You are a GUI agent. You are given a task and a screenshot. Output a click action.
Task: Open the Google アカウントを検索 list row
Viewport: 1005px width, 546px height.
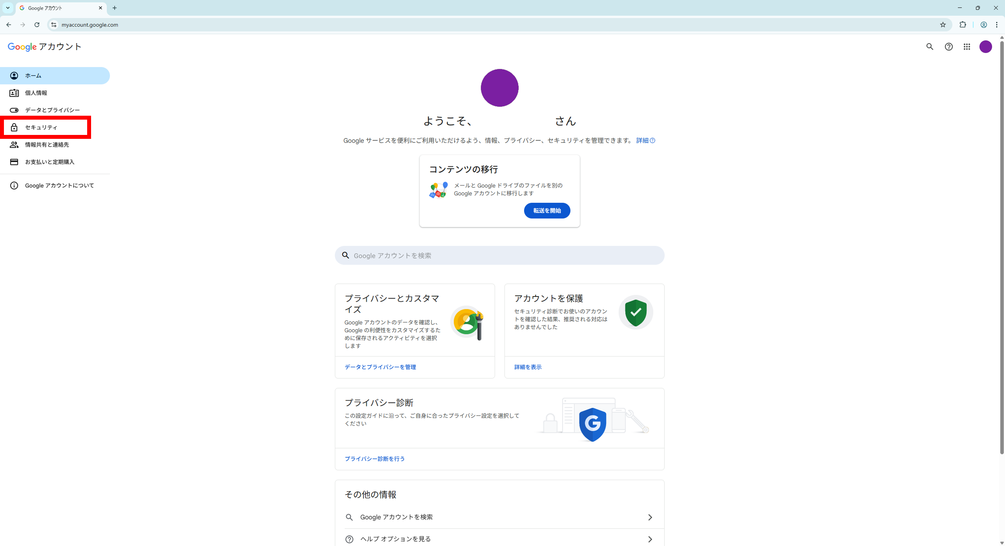[x=500, y=517]
